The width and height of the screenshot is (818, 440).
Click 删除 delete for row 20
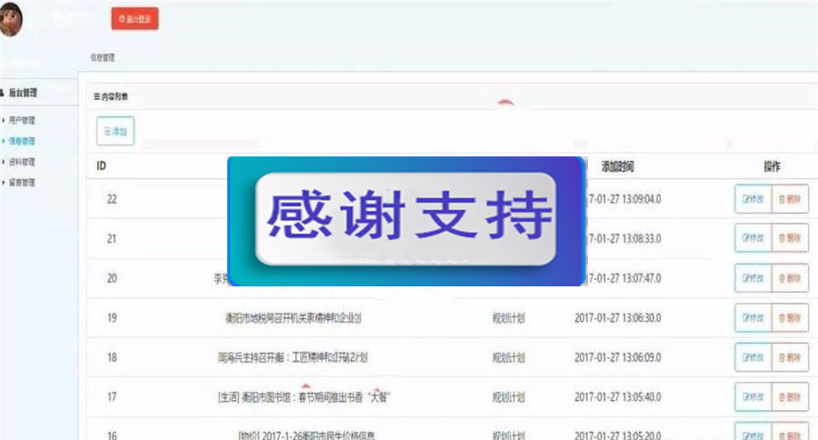(x=790, y=278)
